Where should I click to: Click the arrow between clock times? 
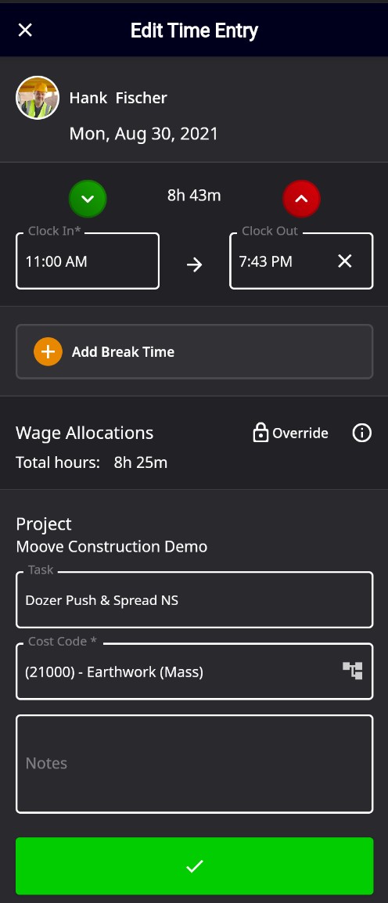click(195, 264)
